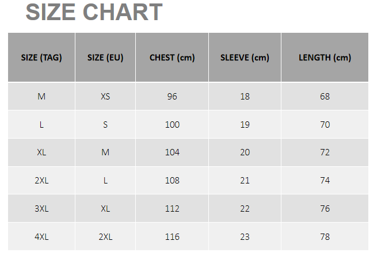The height and width of the screenshot is (260, 385).
Task: Click sleeve value 22
Action: coord(245,209)
